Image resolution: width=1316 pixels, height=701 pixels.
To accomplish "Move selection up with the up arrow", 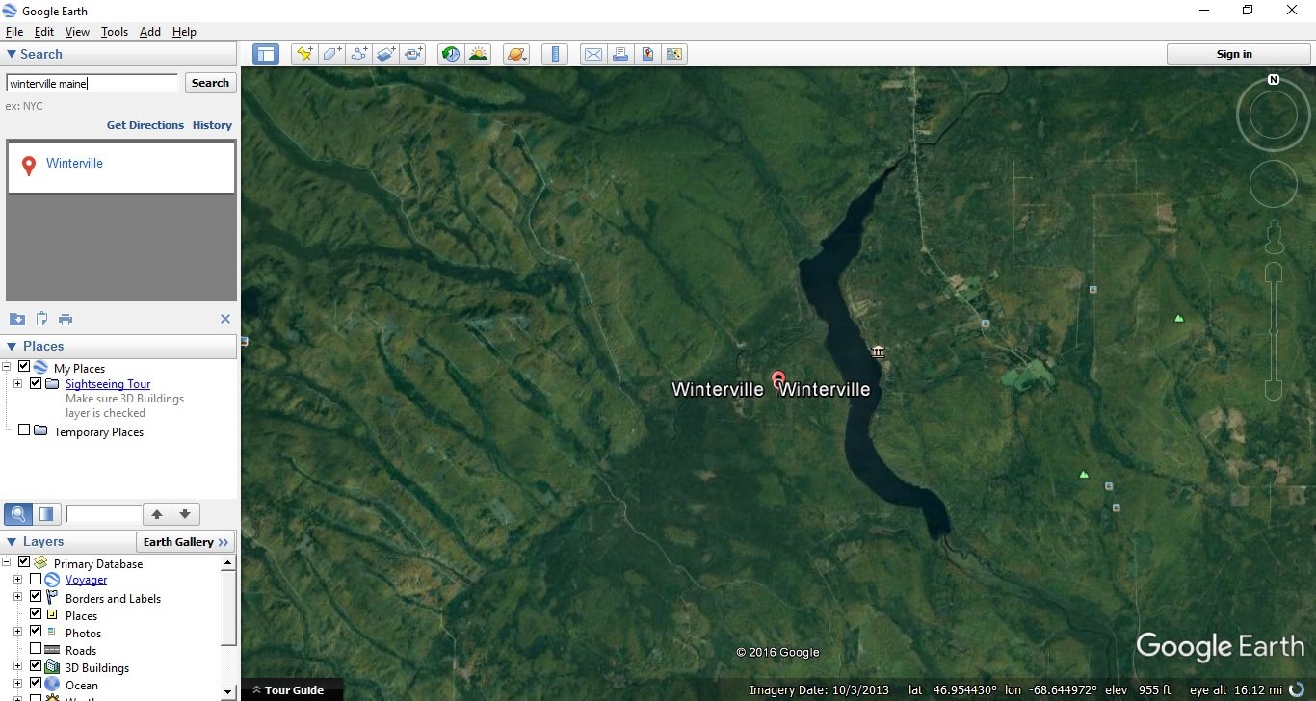I will coord(157,514).
